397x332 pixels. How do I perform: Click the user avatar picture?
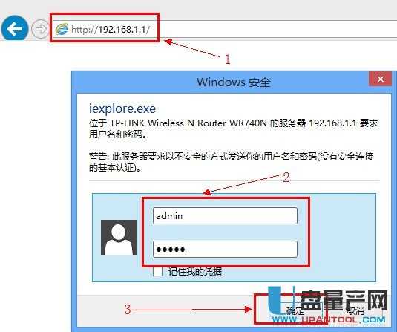pyautogui.click(x=119, y=238)
